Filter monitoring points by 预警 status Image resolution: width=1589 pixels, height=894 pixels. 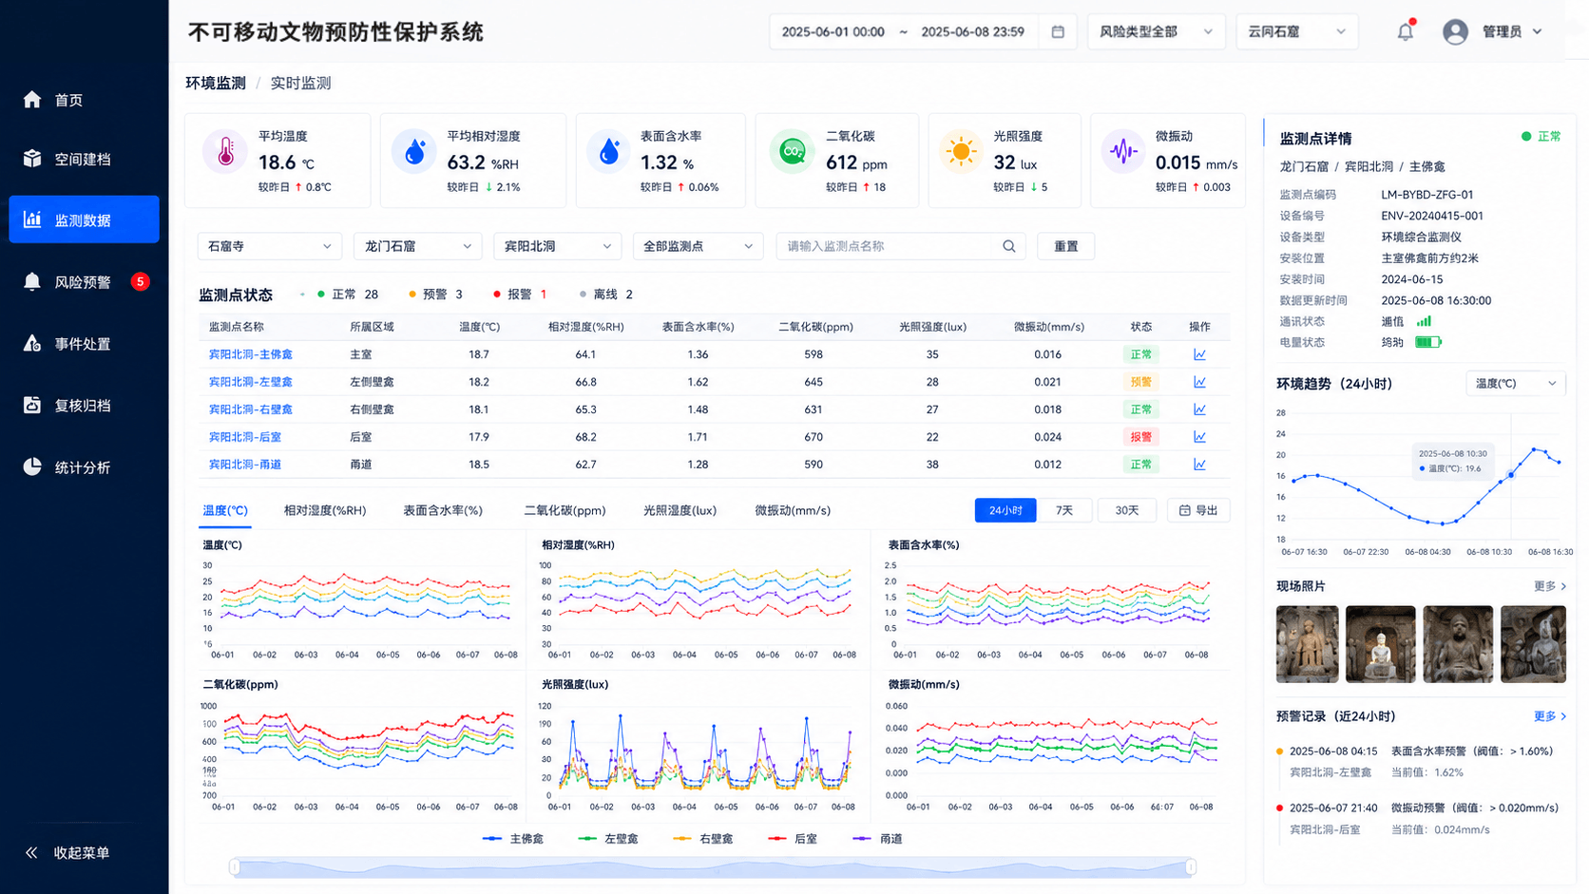click(435, 295)
